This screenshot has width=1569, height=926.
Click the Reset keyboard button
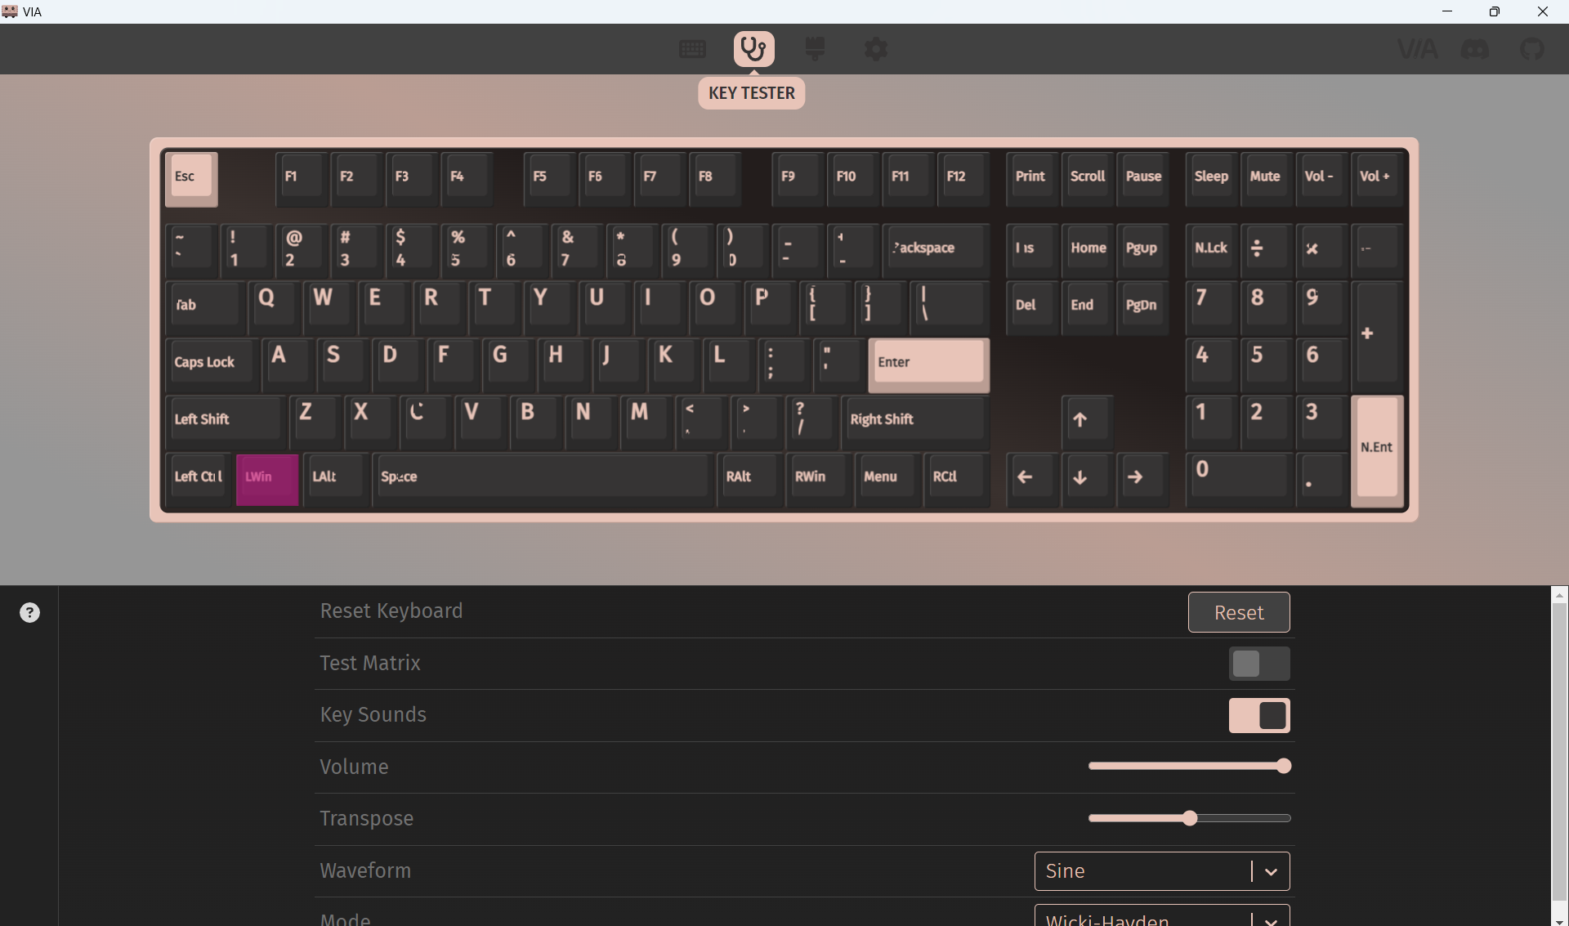(x=1239, y=612)
